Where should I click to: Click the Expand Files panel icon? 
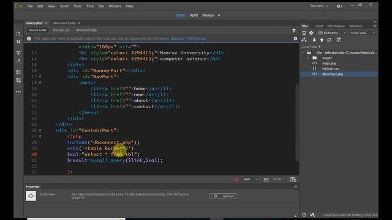339,40
